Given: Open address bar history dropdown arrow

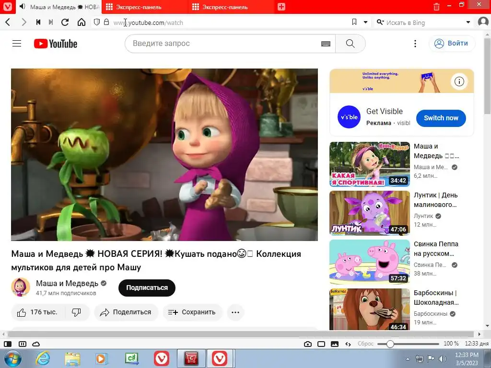Looking at the screenshot, I should coord(365,23).
